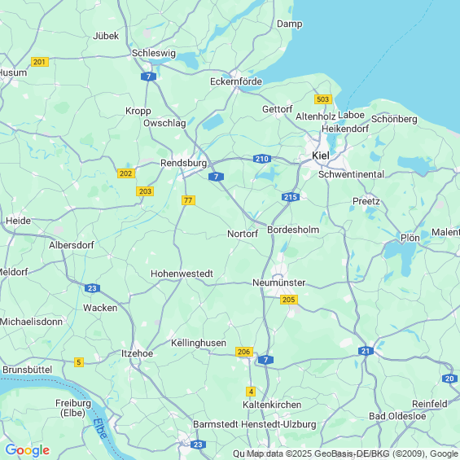Select the yellow 77 road shield

(x=188, y=200)
